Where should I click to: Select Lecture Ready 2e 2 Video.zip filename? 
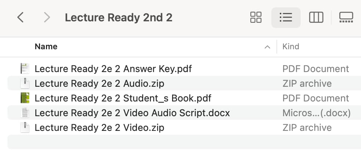(99, 128)
